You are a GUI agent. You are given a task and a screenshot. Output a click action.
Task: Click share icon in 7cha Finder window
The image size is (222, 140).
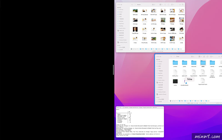pos(204,56)
